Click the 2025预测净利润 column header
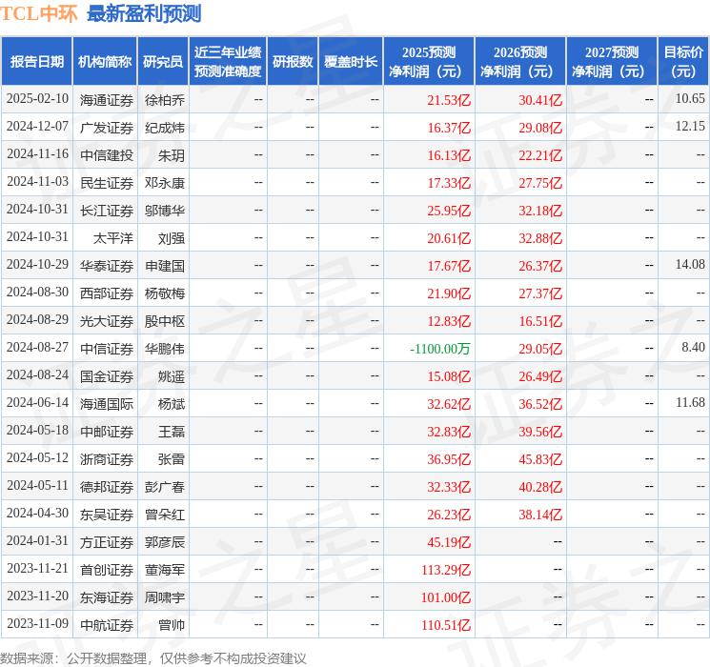The width and height of the screenshot is (710, 667). click(429, 61)
